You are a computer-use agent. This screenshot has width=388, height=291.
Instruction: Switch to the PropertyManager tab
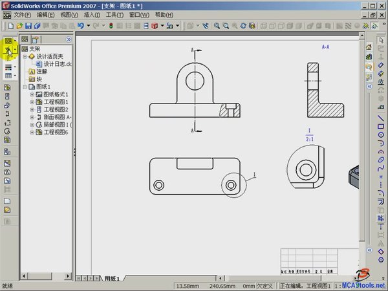coord(36,39)
